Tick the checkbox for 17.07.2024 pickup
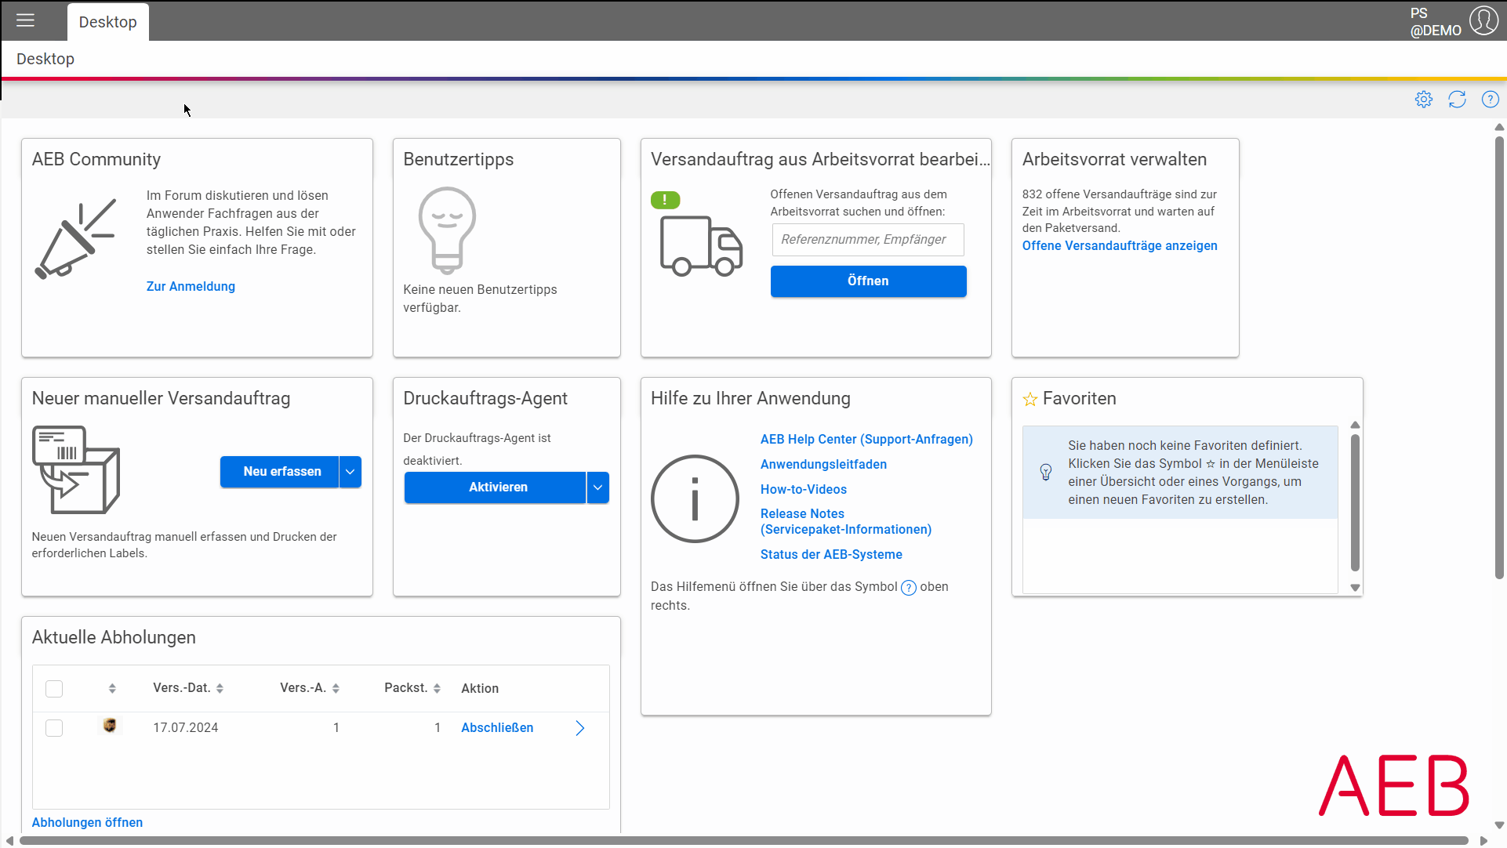The height and width of the screenshot is (848, 1507). (54, 728)
